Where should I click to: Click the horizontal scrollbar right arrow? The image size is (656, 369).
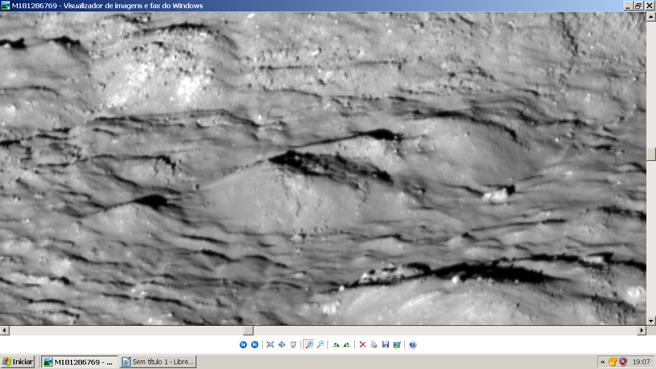coord(642,331)
